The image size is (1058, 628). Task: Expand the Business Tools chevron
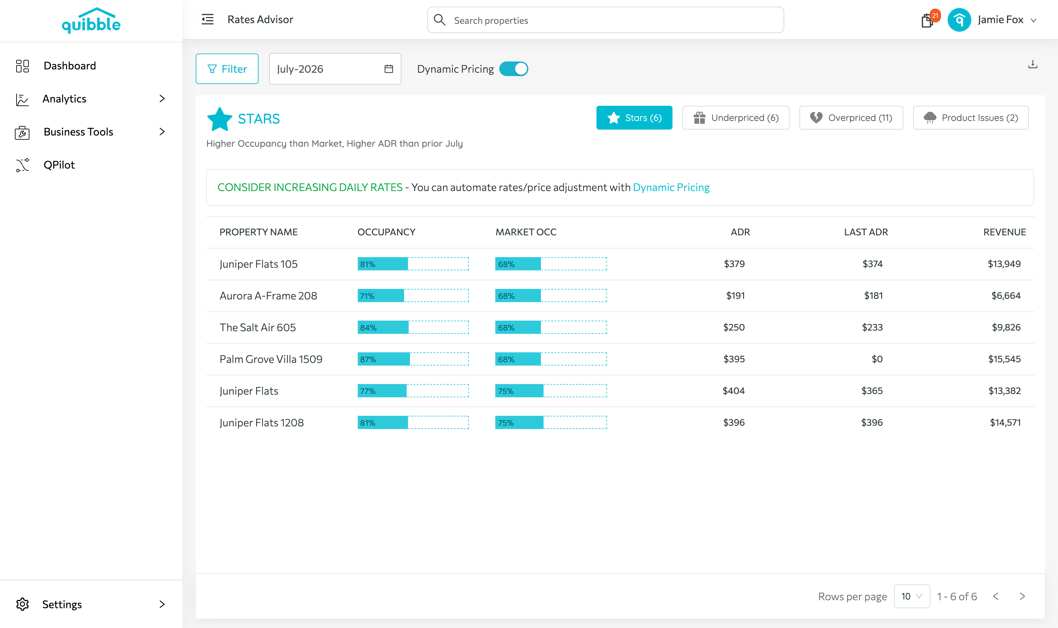(162, 132)
